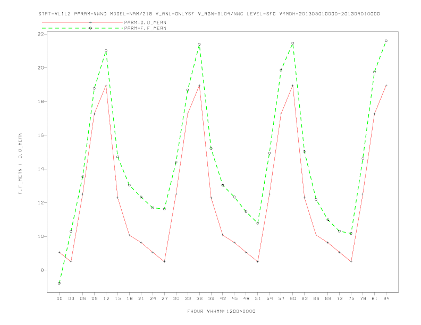This screenshot has height=325, width=421.
Task: Click the y-axis tick label 18
Action: [x=41, y=101]
